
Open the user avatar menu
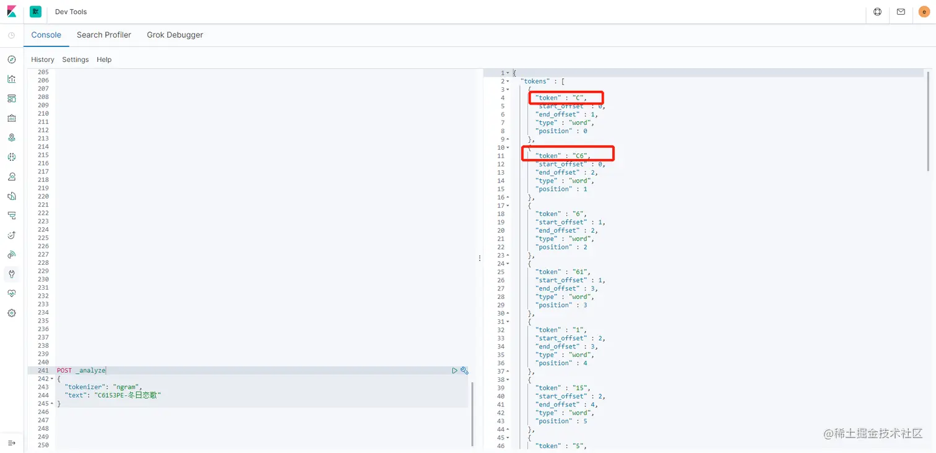[x=924, y=12]
